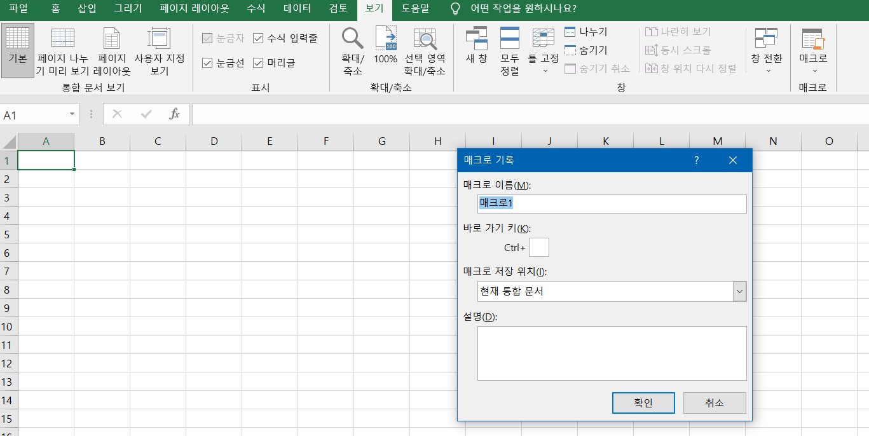Uncheck the 수식 입력줄 checkbox
869x436 pixels.
point(258,38)
